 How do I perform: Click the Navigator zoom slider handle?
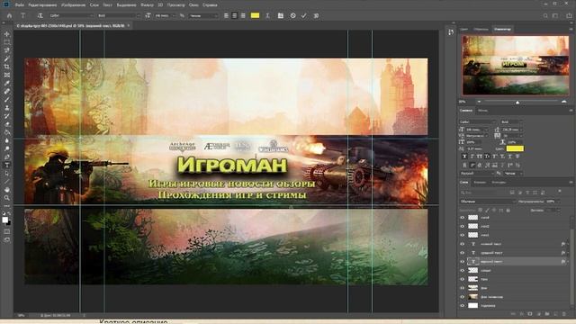click(x=517, y=102)
